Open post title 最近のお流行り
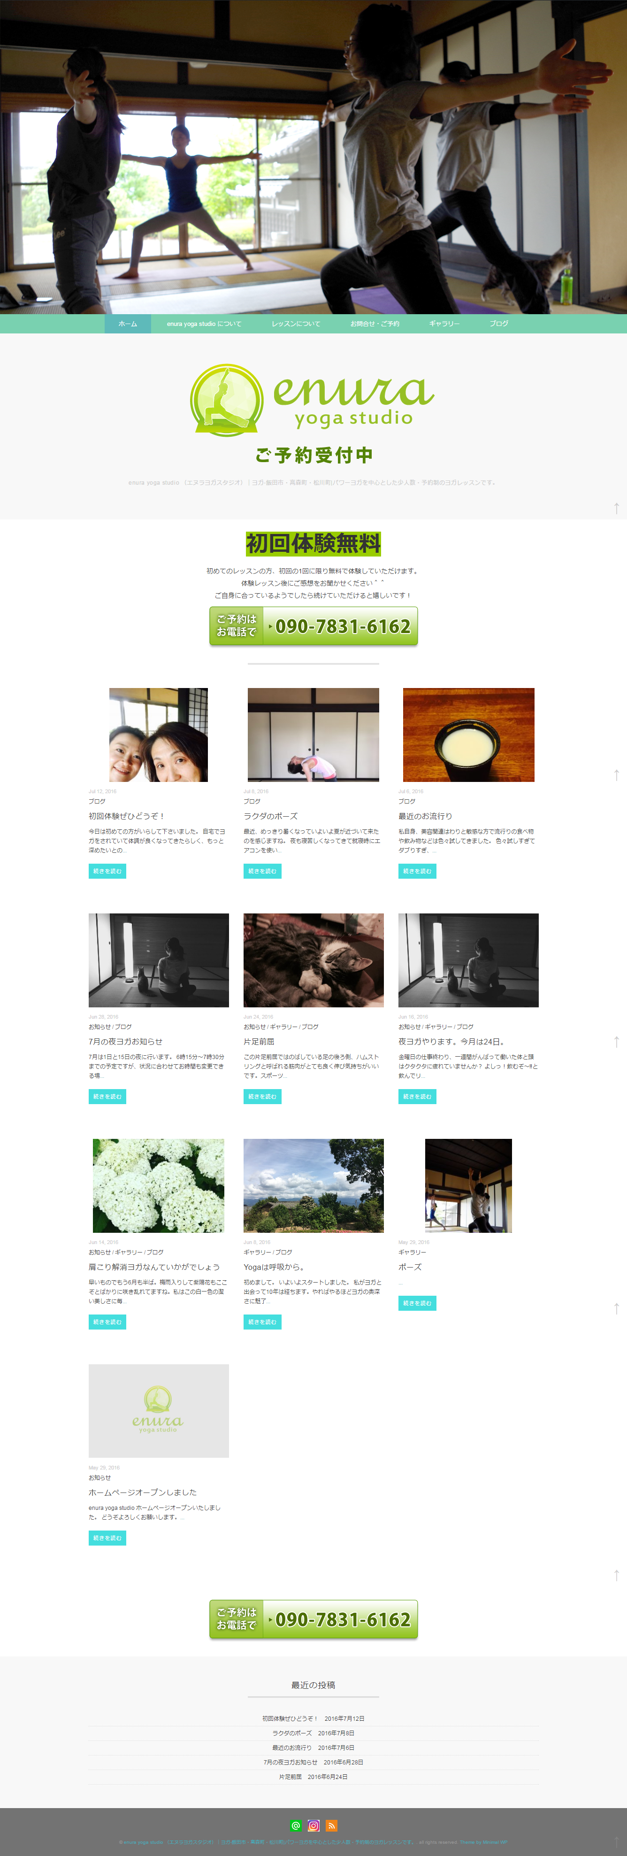The image size is (627, 1856). (426, 816)
